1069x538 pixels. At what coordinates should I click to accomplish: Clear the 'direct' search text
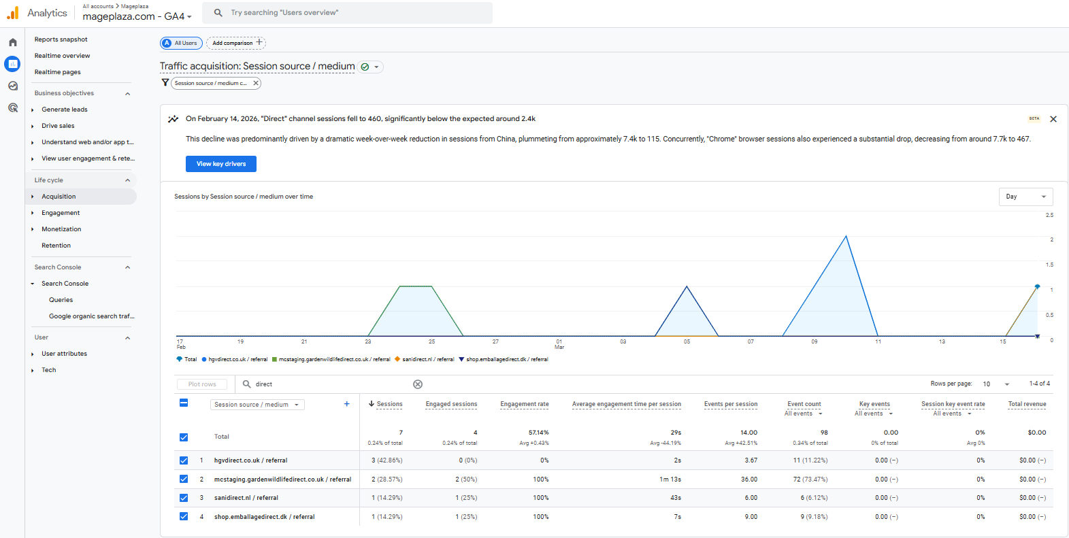tap(418, 384)
